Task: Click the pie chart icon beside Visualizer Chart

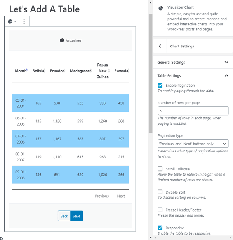Action: point(161,8)
